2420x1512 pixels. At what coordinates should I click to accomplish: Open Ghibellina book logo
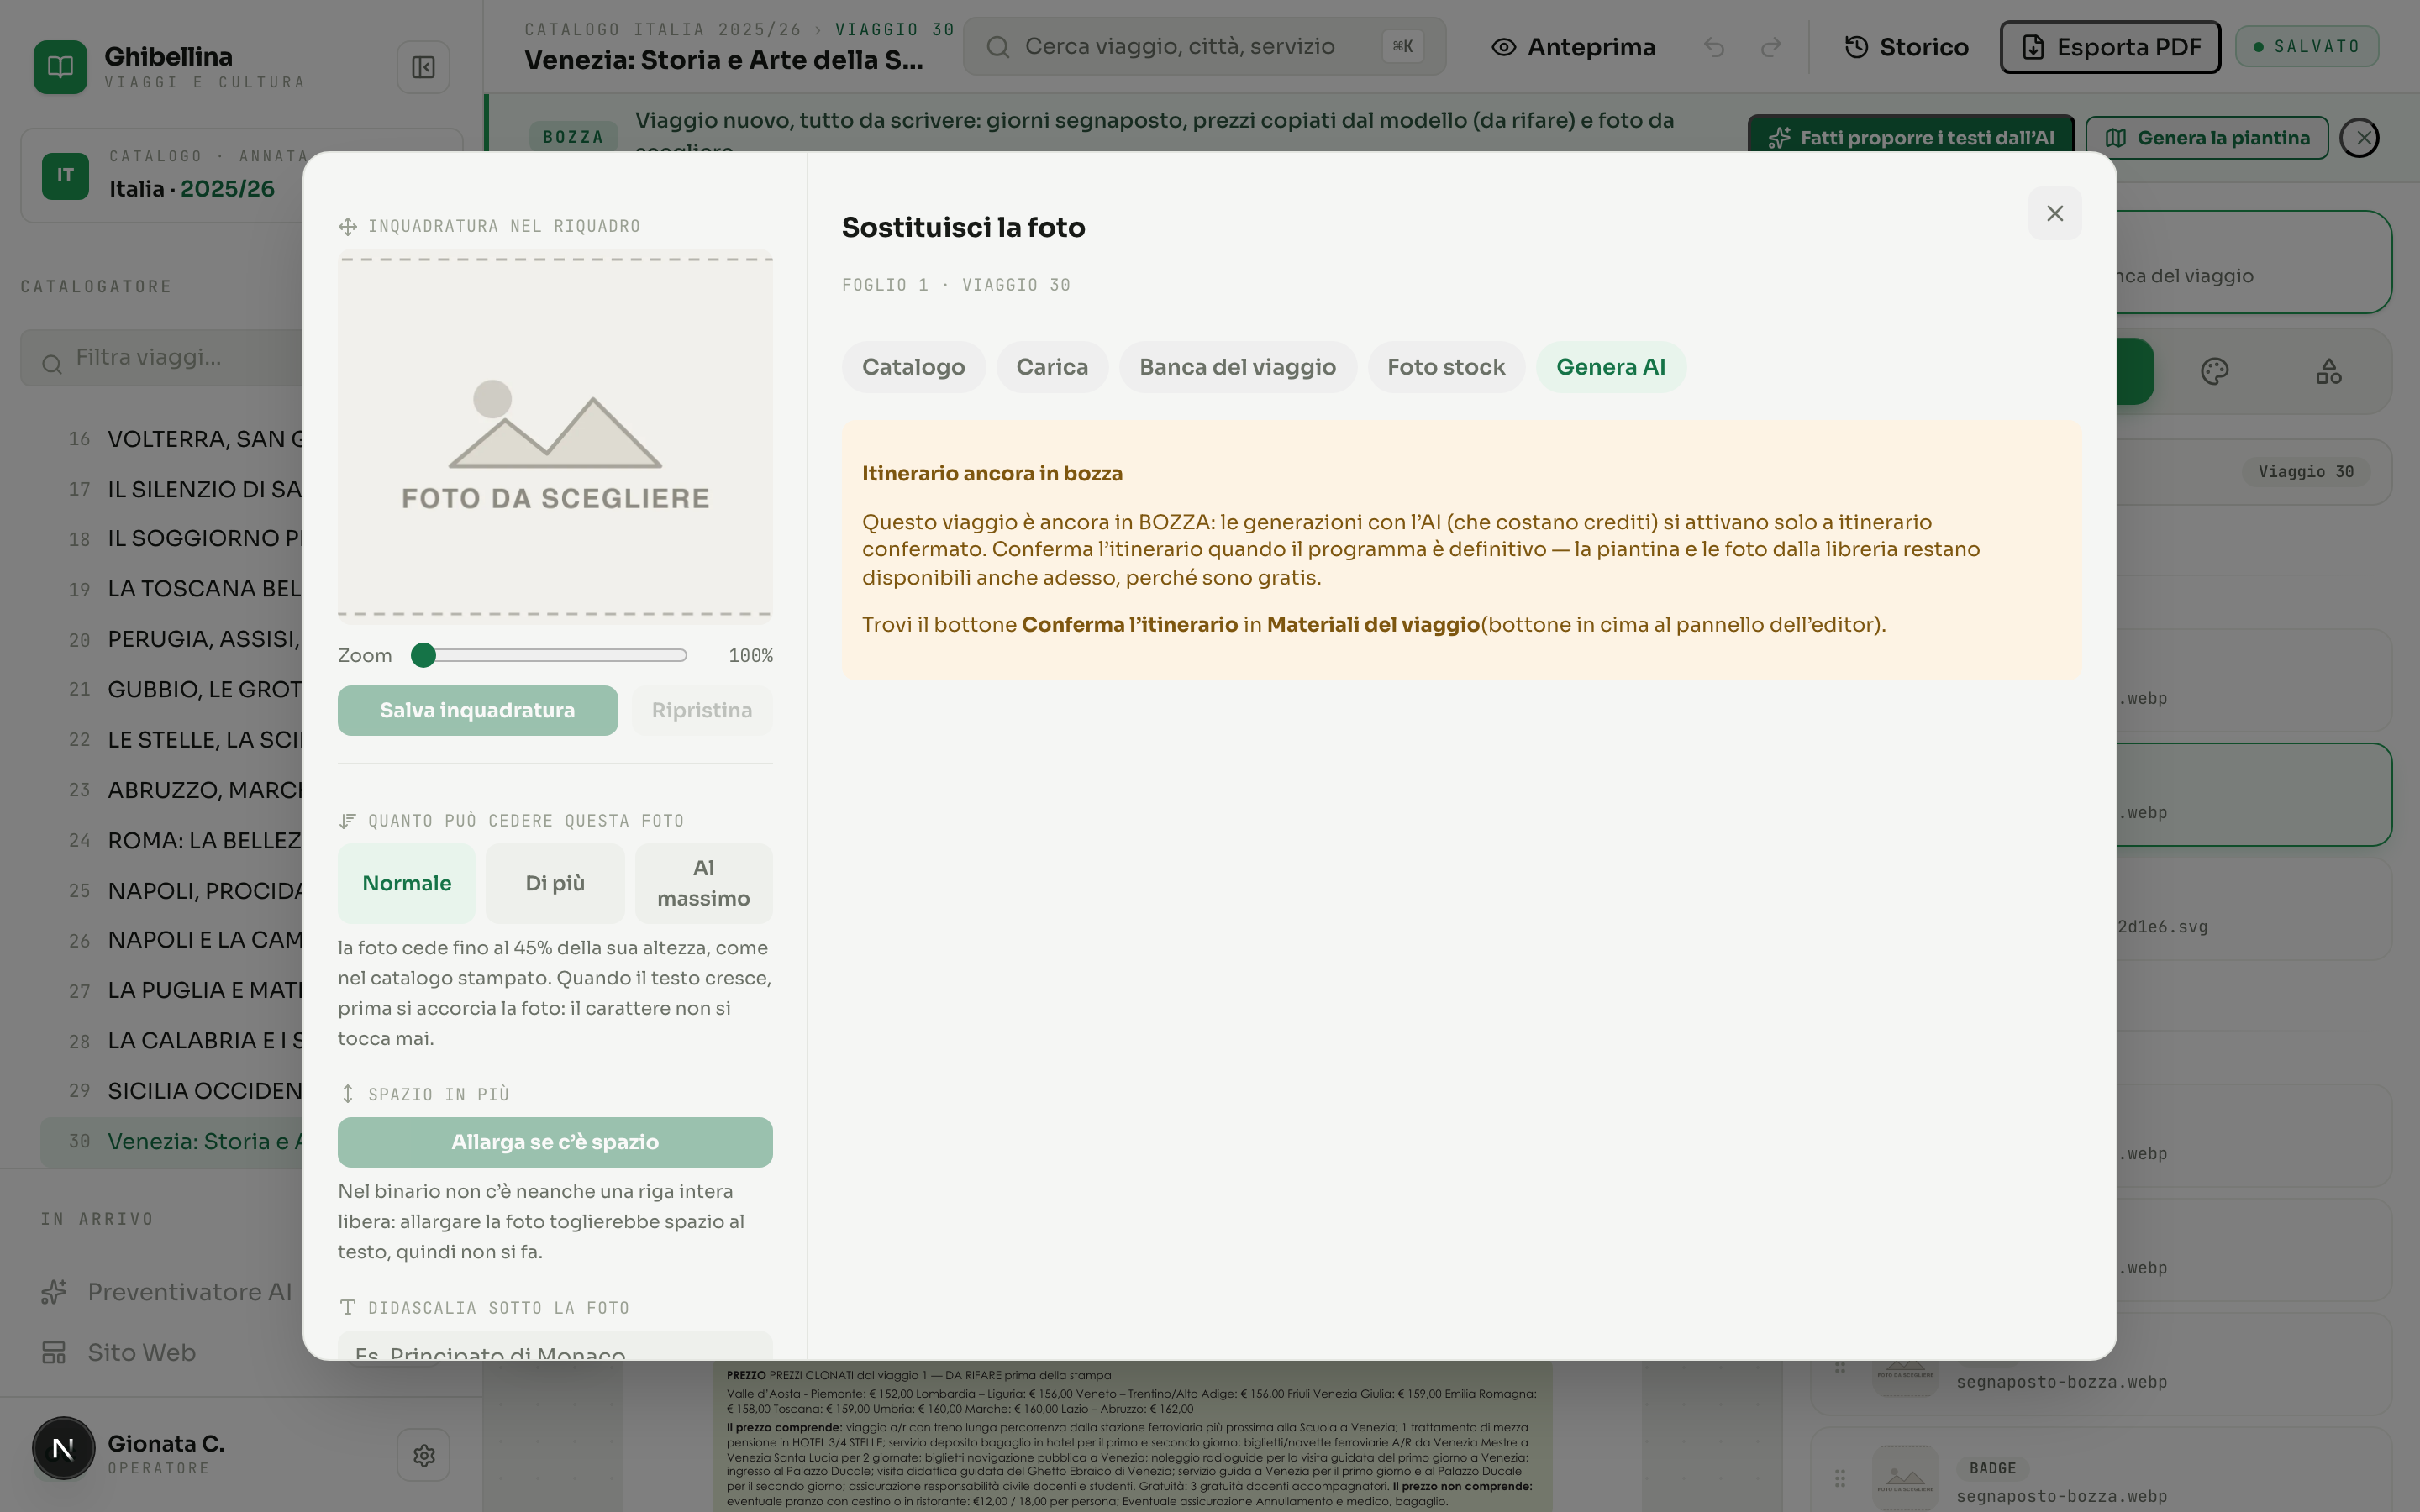pyautogui.click(x=60, y=67)
